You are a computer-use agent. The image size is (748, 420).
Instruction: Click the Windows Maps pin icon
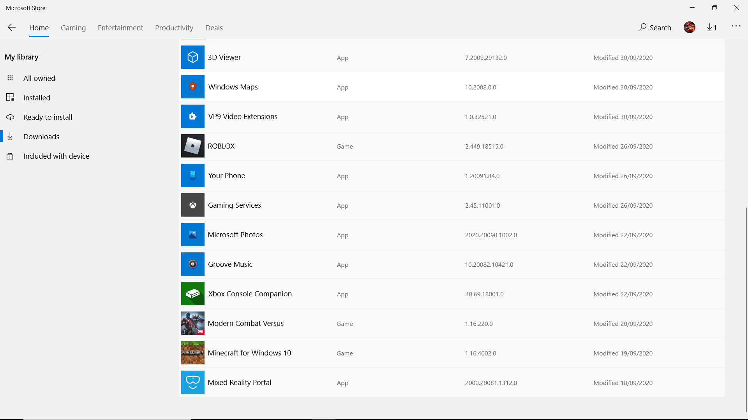pos(192,87)
